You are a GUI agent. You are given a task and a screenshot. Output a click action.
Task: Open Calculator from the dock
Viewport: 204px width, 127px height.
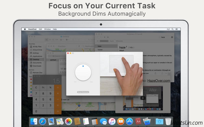pos(95,121)
